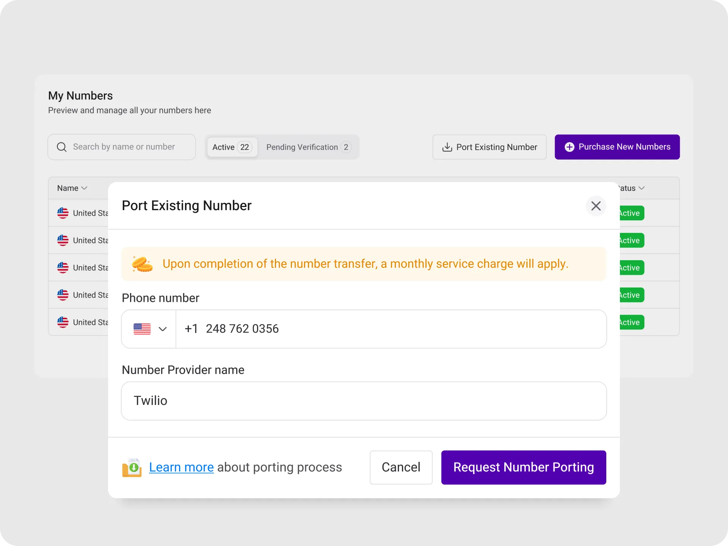Image resolution: width=728 pixels, height=546 pixels.
Task: Sort by the Status column header
Action: (x=632, y=188)
